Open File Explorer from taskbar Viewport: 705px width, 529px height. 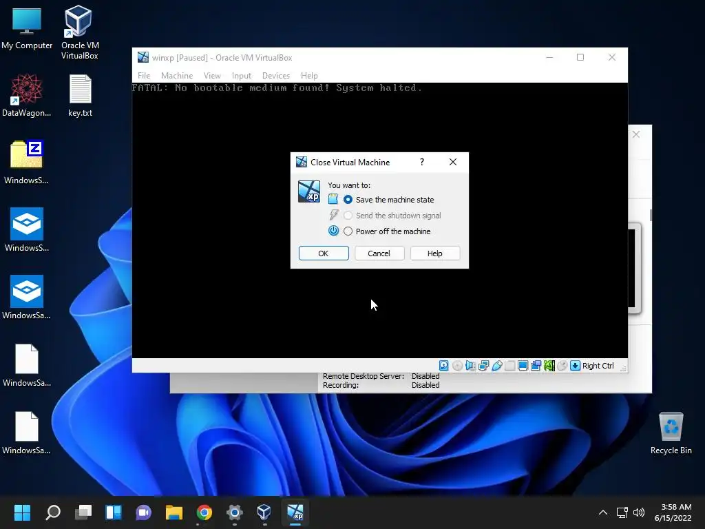174,512
